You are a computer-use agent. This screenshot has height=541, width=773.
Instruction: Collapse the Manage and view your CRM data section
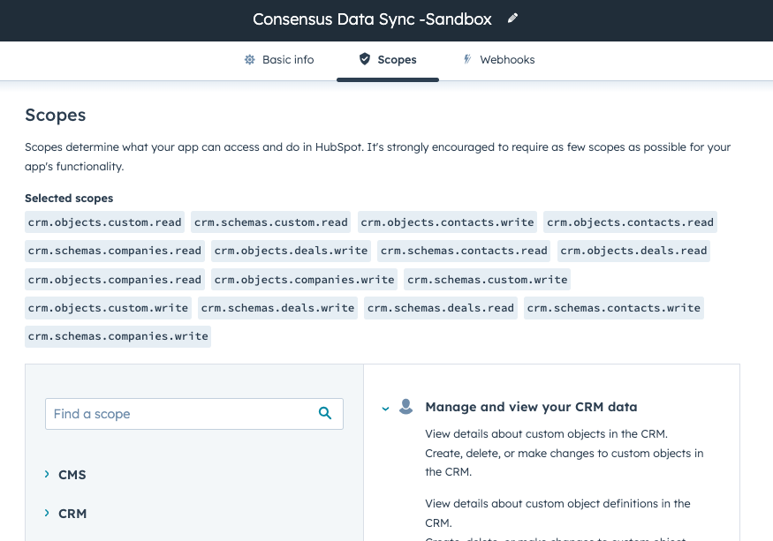385,408
